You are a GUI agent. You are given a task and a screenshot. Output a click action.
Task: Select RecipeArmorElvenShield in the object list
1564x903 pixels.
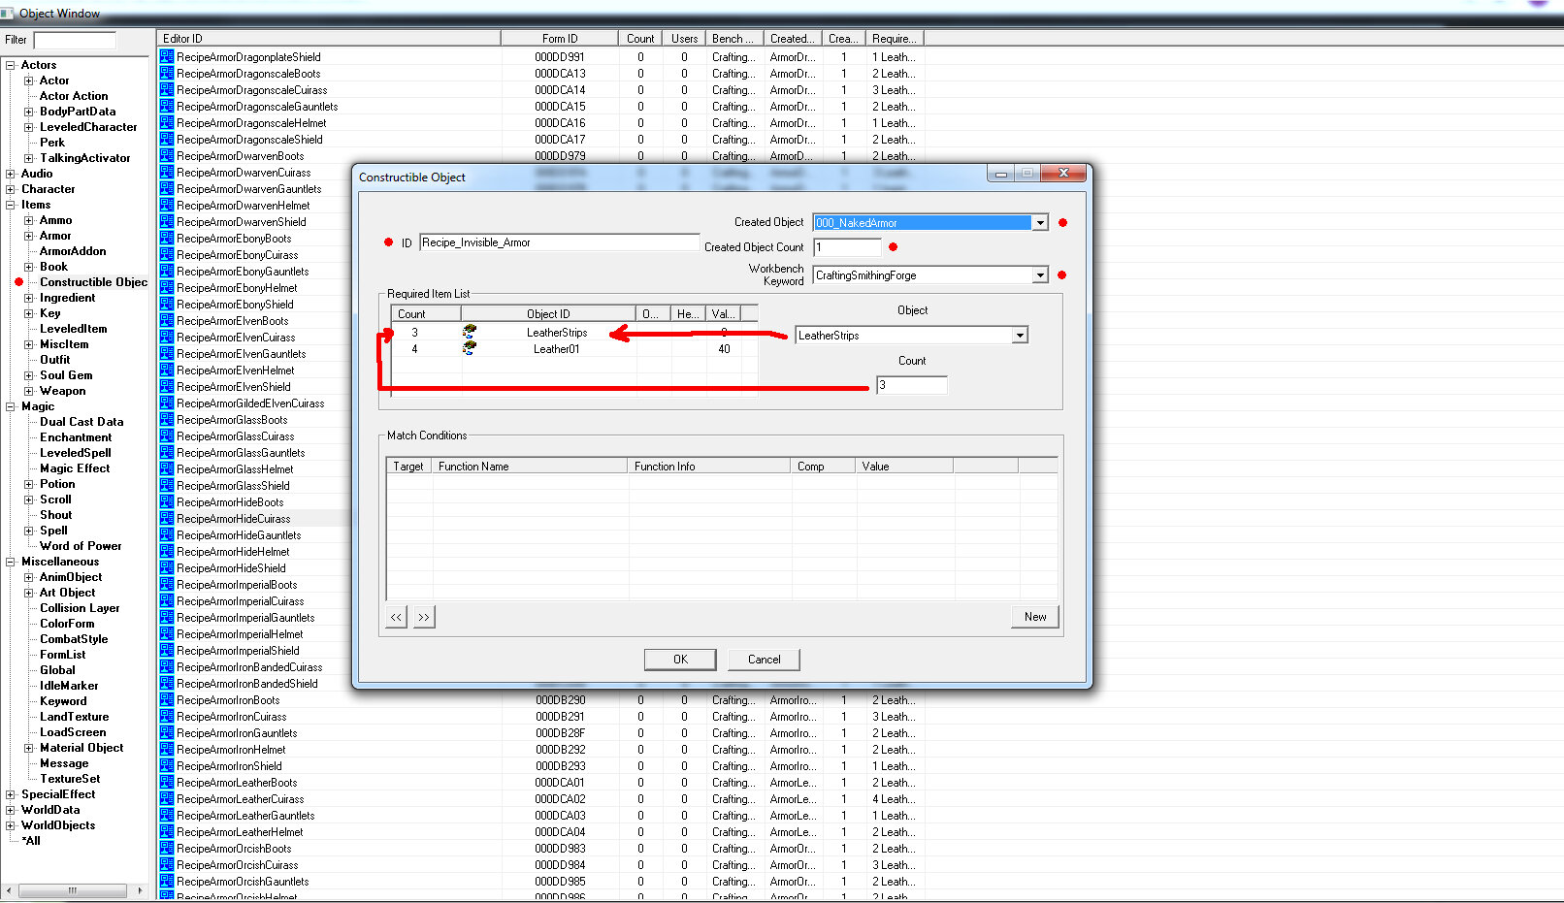(233, 387)
